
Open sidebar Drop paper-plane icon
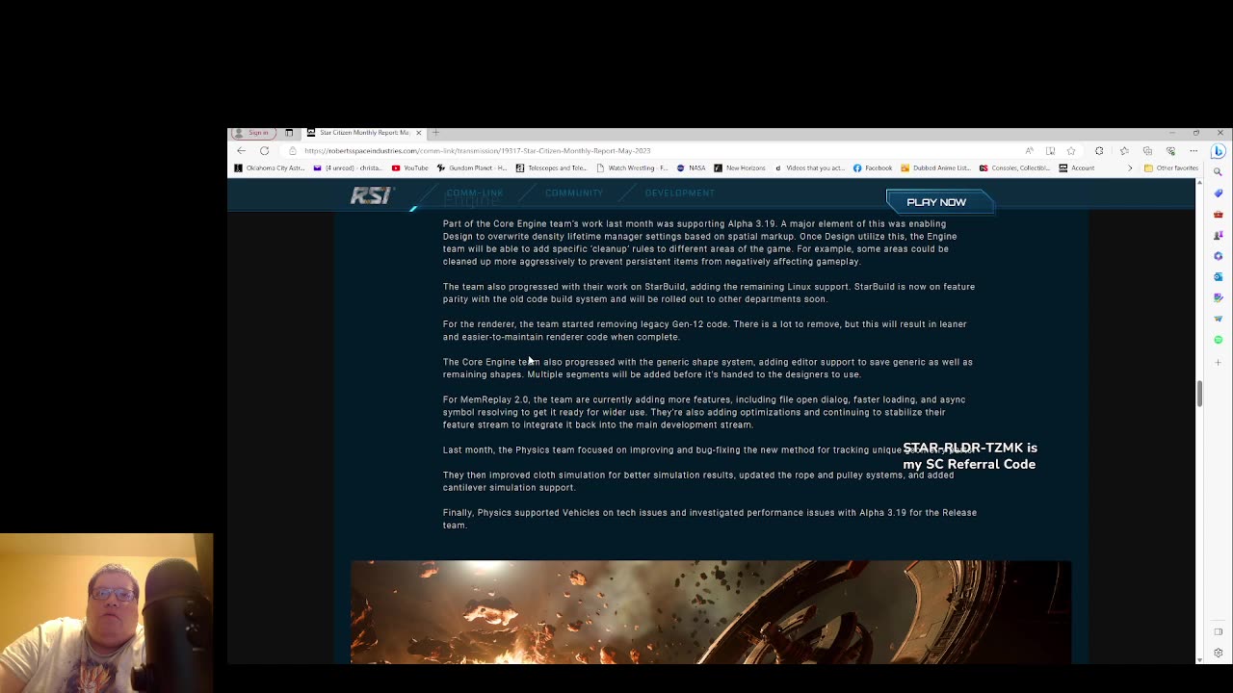coord(1218,319)
